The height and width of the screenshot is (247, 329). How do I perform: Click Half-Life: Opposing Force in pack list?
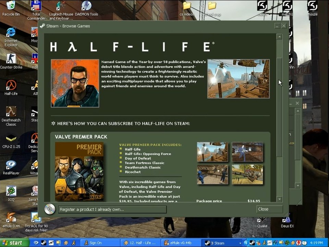click(x=148, y=154)
